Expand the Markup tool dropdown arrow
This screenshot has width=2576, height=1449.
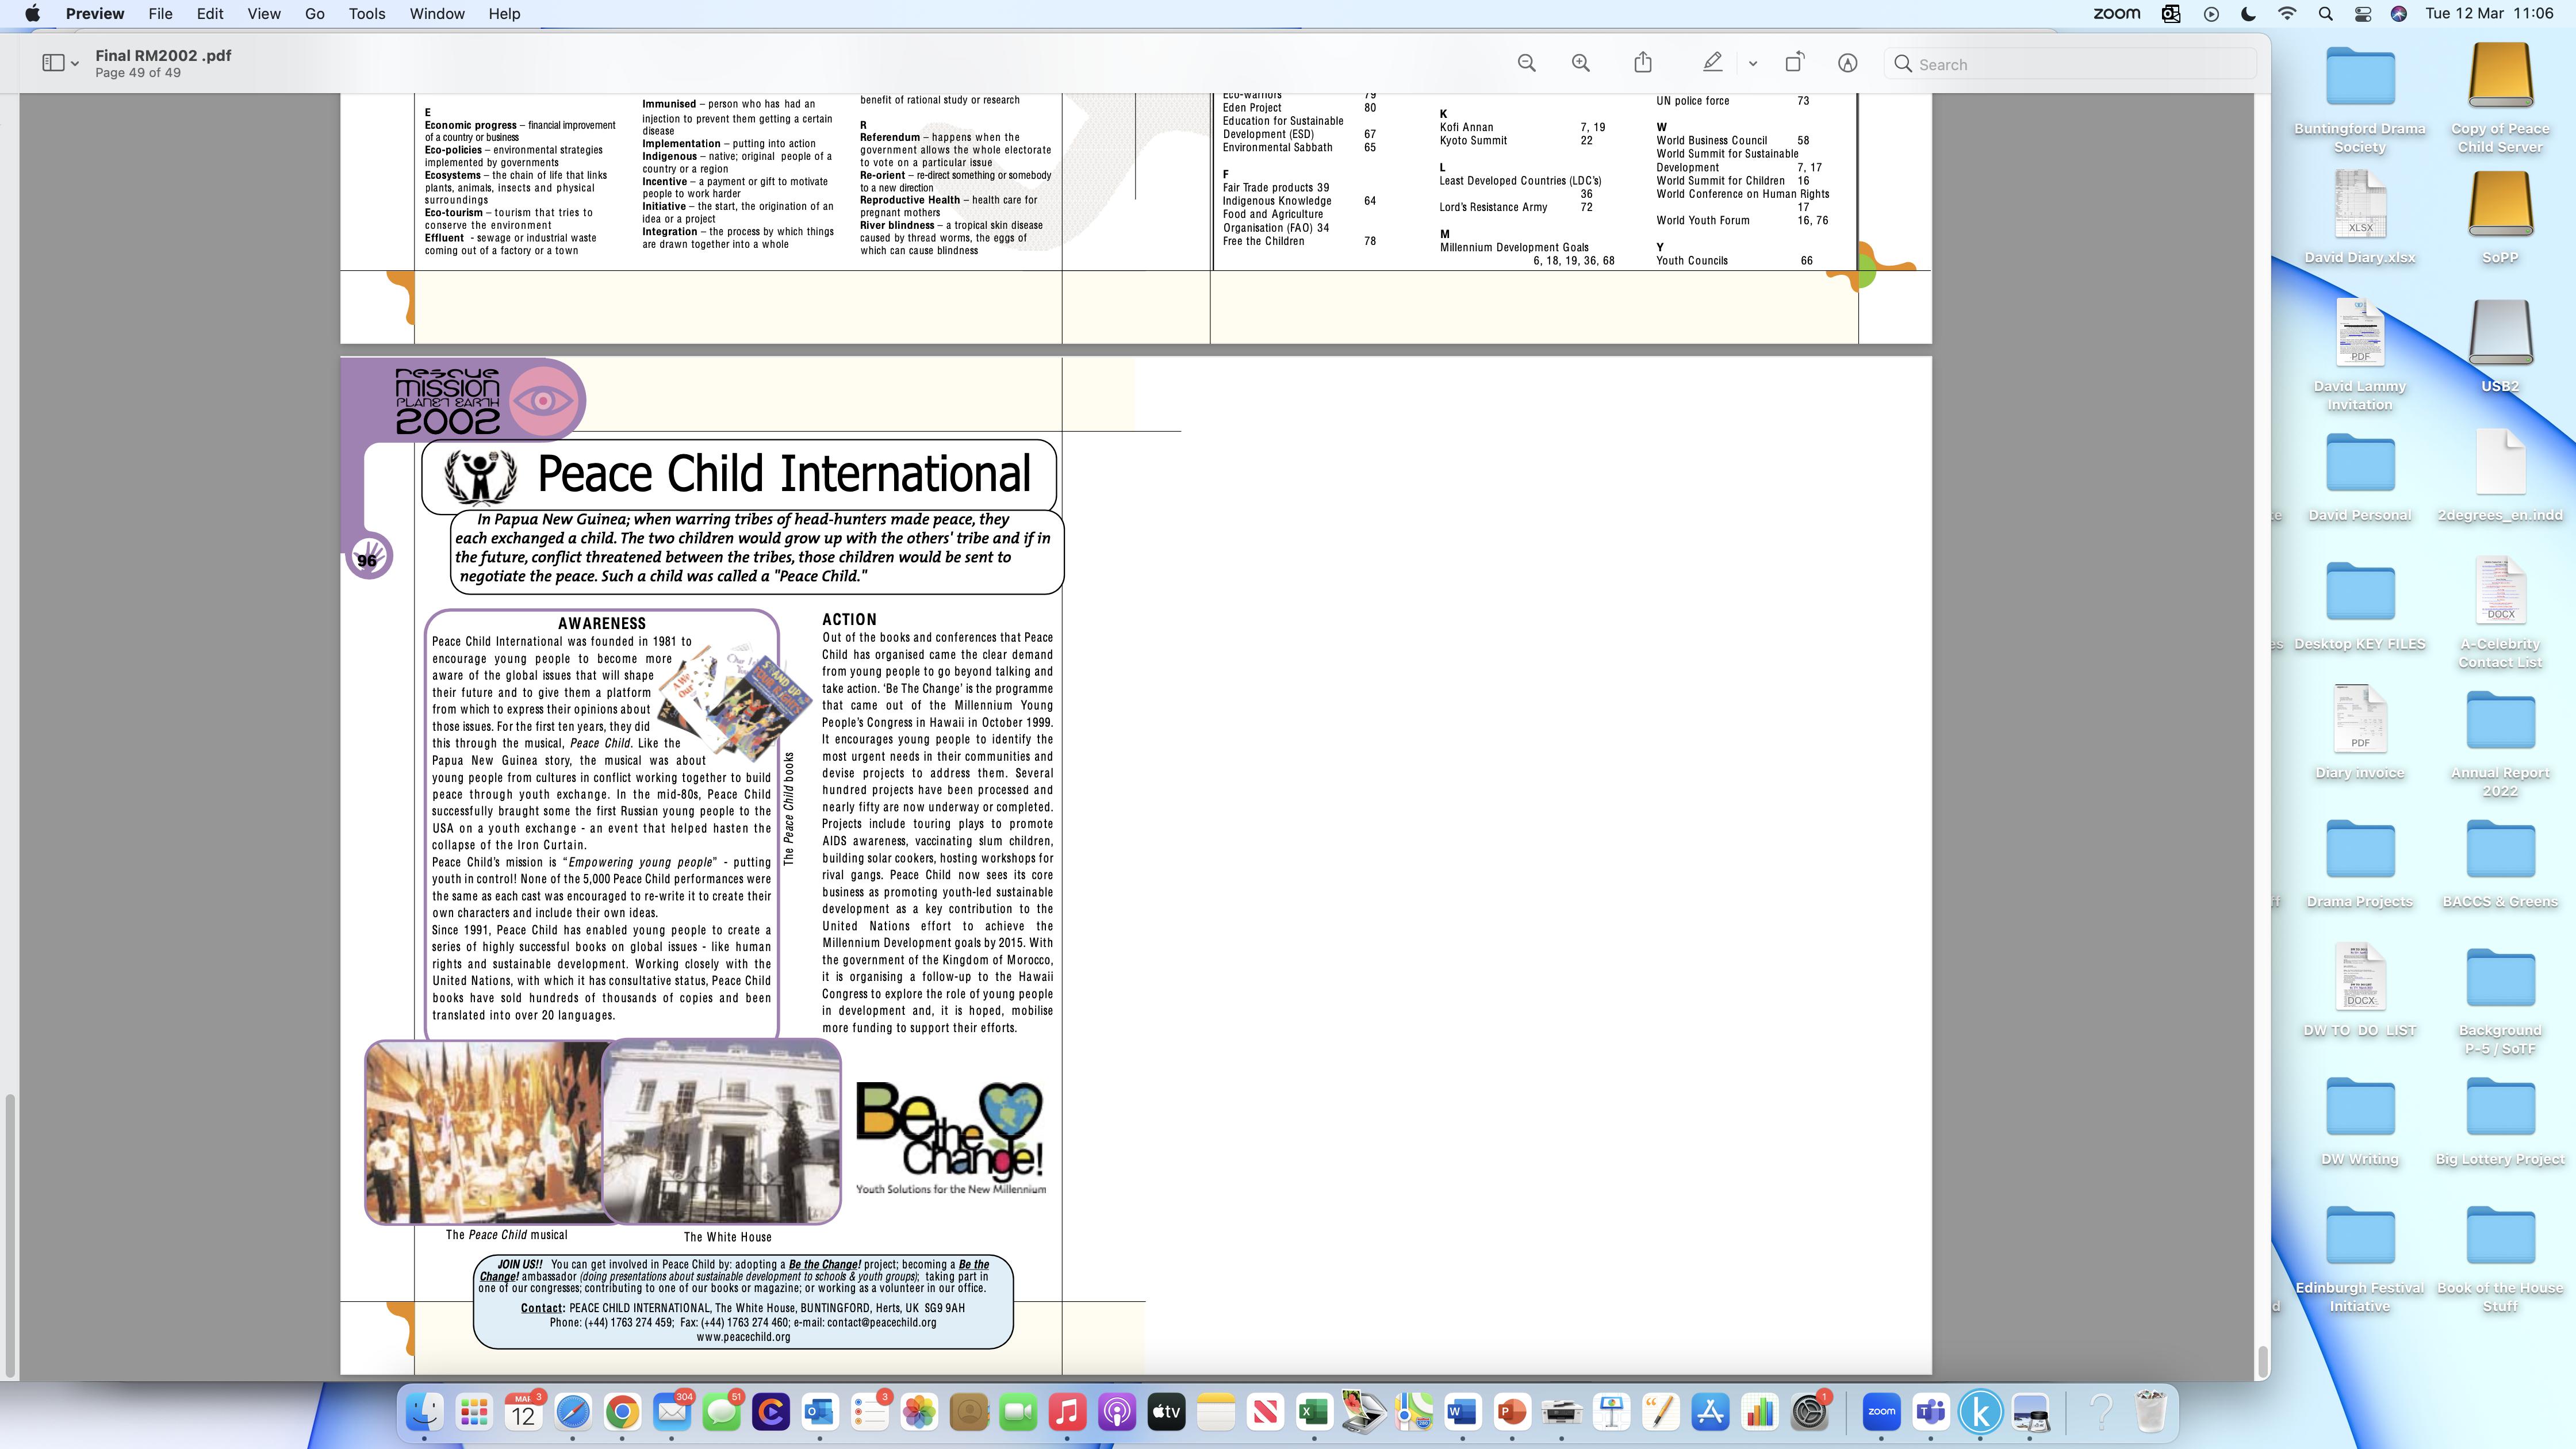click(1752, 64)
